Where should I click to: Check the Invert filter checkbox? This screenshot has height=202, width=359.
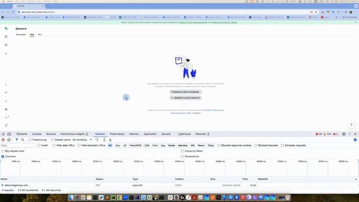[x=39, y=145]
